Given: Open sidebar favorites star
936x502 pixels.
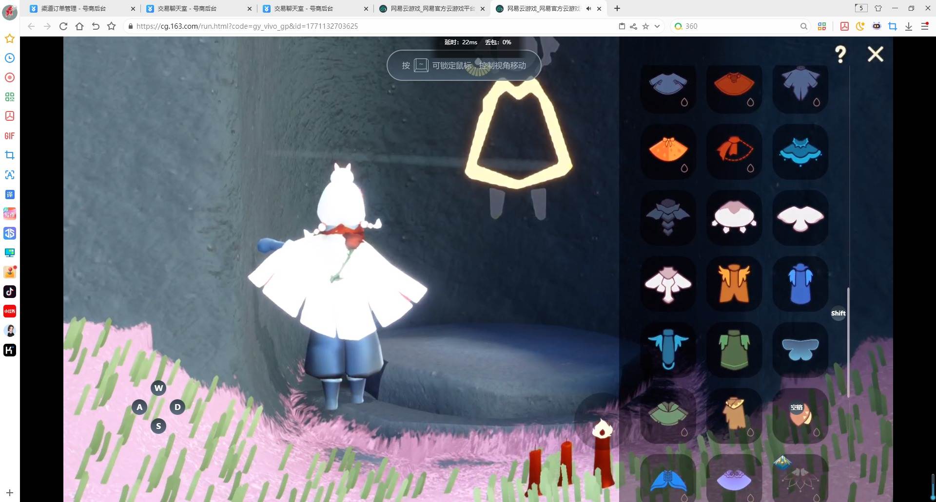Looking at the screenshot, I should point(10,38).
